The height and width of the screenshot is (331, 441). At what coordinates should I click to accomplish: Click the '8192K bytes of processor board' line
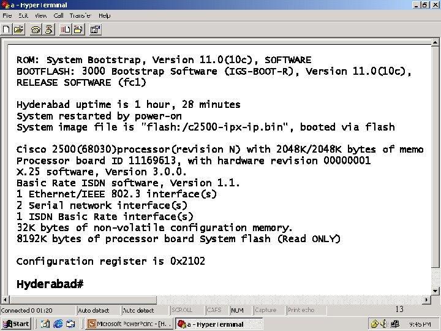click(179, 239)
